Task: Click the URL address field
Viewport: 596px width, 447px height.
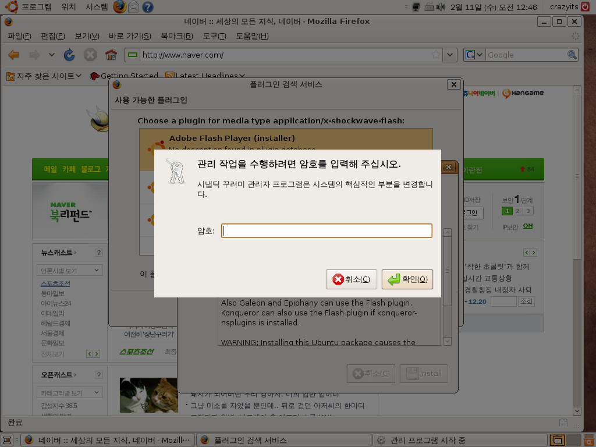Action: (285, 55)
